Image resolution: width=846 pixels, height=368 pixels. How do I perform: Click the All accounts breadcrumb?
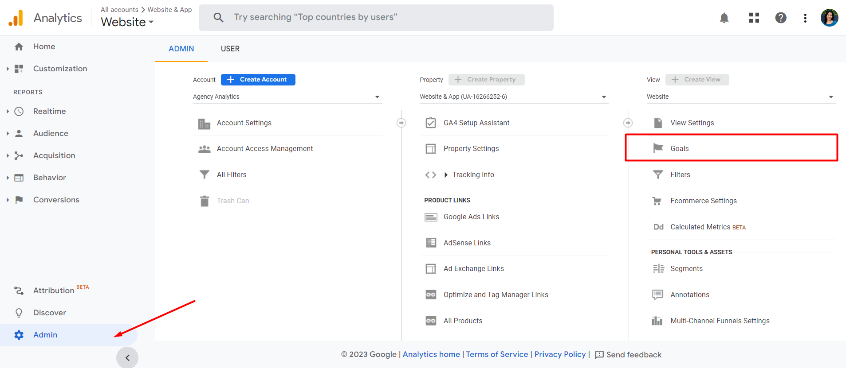[x=119, y=10]
